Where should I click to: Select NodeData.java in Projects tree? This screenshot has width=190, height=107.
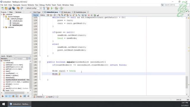click(17, 25)
